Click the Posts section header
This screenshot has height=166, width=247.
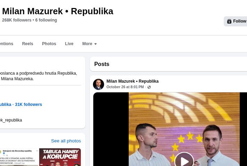[x=102, y=64]
